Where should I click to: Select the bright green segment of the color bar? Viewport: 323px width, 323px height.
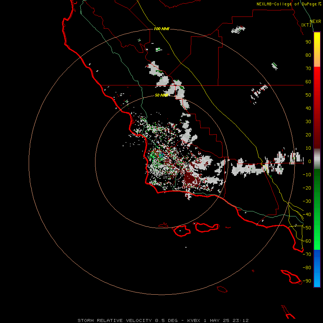tap(317, 243)
